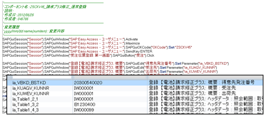
Task: Click the value cell 20300540020
Action: point(88,83)
